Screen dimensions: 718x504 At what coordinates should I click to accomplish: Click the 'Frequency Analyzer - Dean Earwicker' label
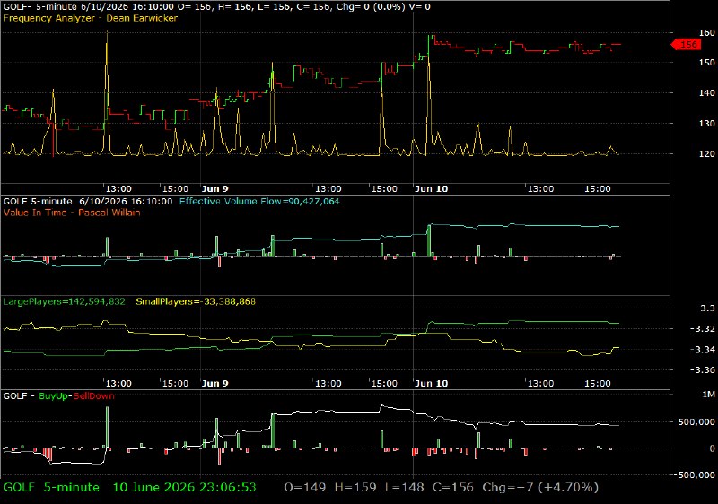click(91, 18)
